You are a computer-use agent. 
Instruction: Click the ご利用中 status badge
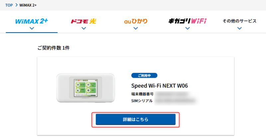pyautogui.click(x=144, y=75)
